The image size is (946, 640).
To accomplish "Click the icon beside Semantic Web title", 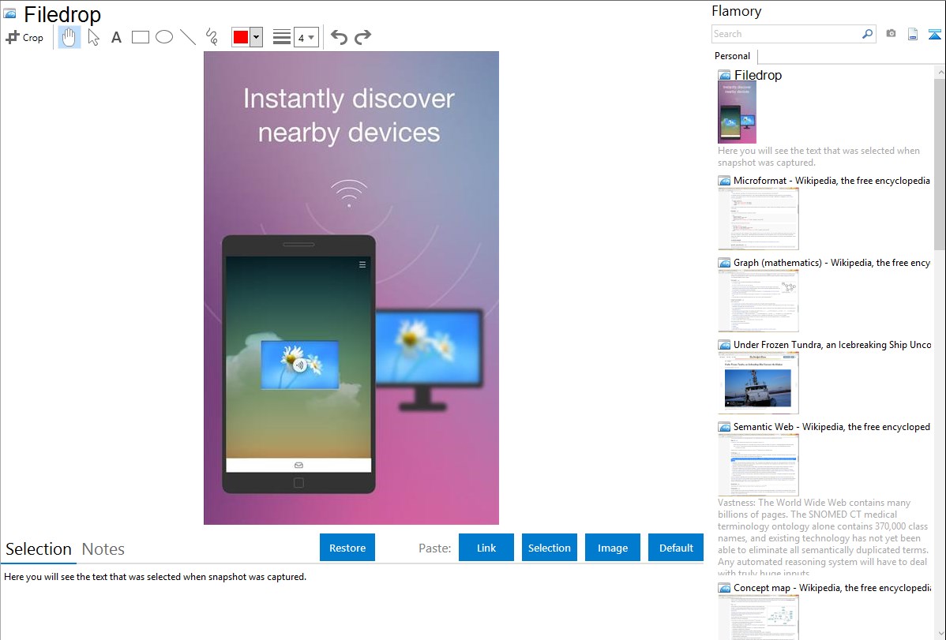I will click(725, 427).
